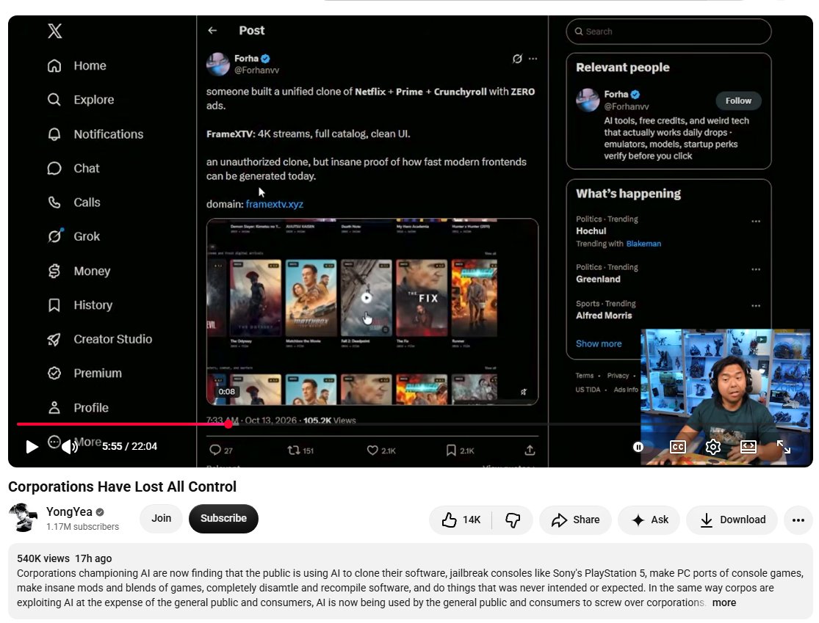The image size is (819, 623).
Task: Click back arrow beside Post
Action: (x=212, y=30)
